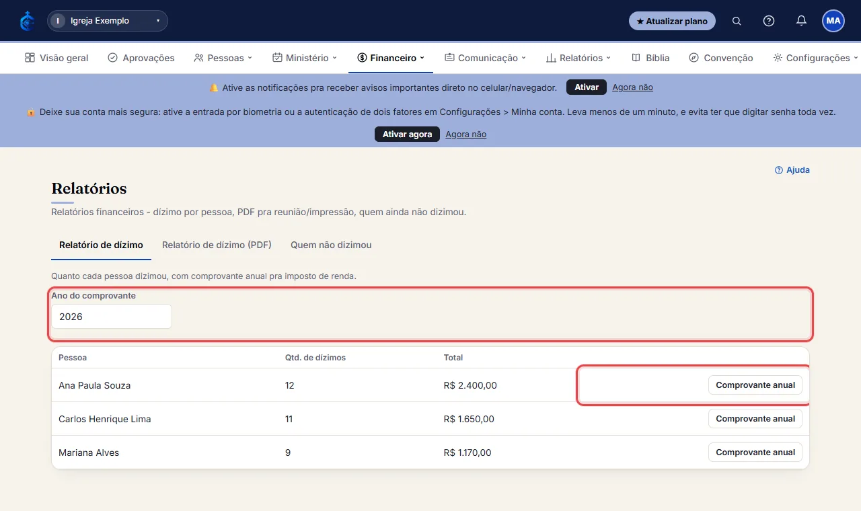Focus the Ano do comprovante field
This screenshot has width=861, height=511.
[112, 317]
